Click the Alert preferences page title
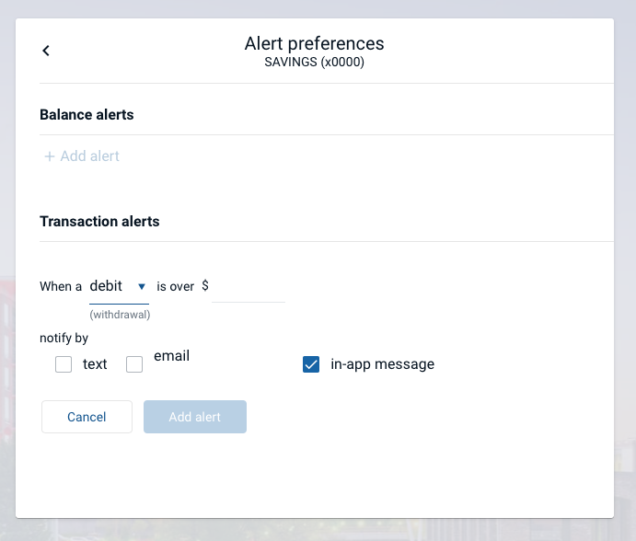The width and height of the screenshot is (636, 541). [315, 43]
